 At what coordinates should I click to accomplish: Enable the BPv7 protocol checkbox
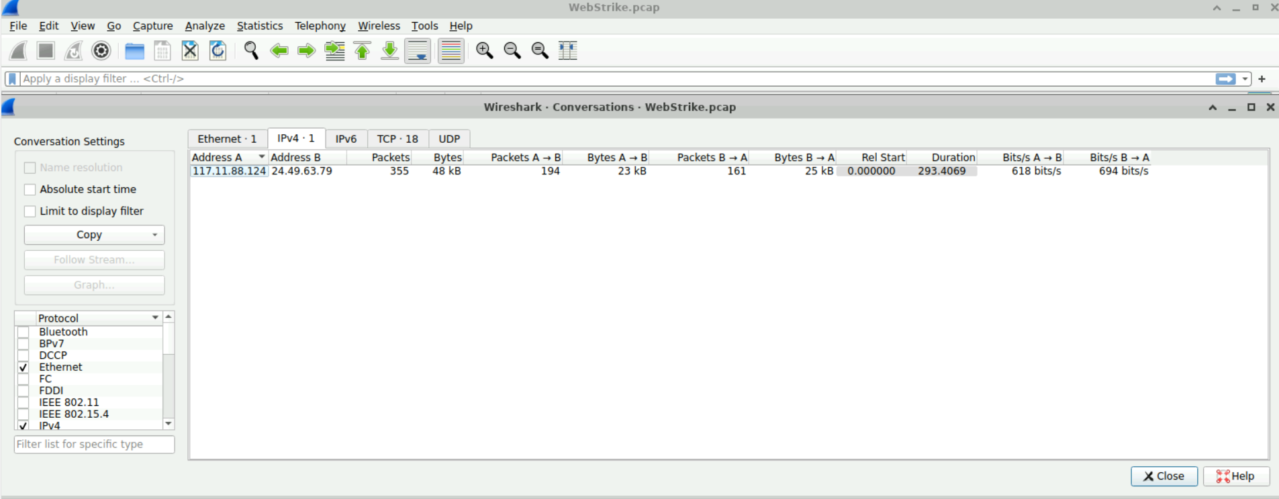(23, 344)
